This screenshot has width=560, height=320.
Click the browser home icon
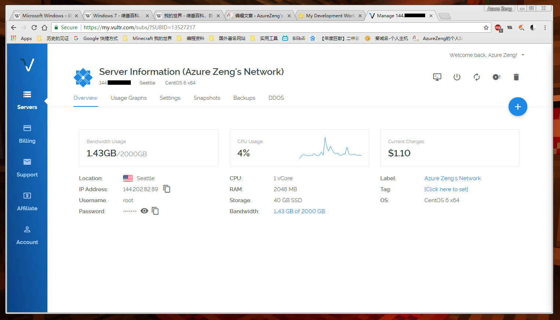[x=44, y=28]
